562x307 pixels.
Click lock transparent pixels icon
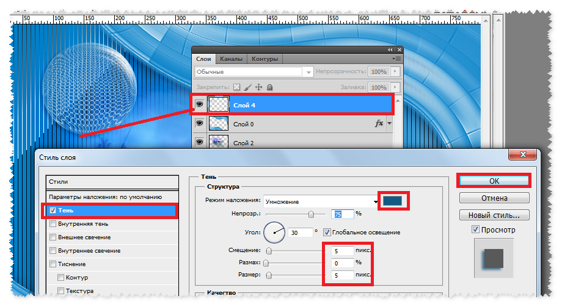click(236, 87)
